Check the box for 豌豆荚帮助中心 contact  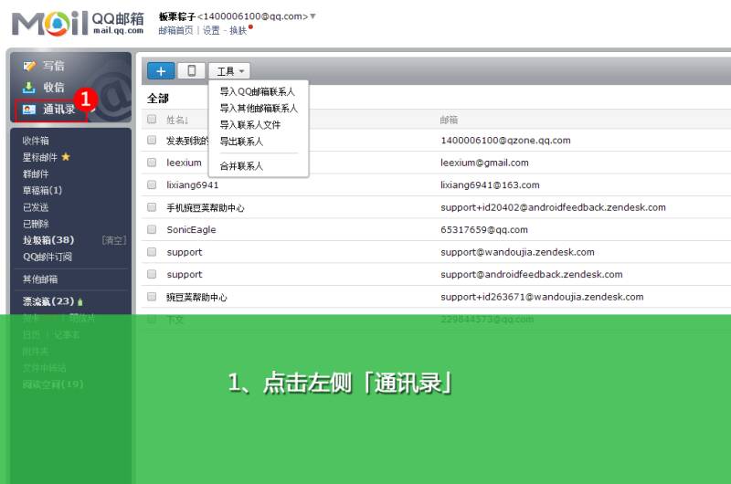coord(152,296)
